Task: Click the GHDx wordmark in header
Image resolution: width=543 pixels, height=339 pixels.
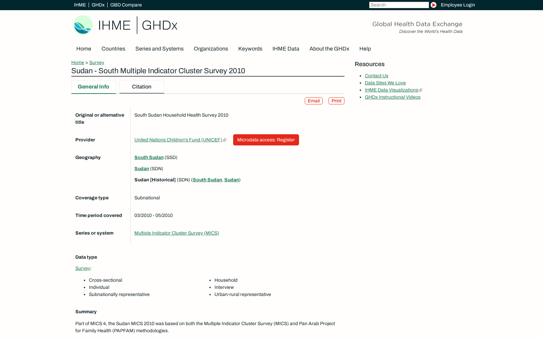Action: click(160, 25)
